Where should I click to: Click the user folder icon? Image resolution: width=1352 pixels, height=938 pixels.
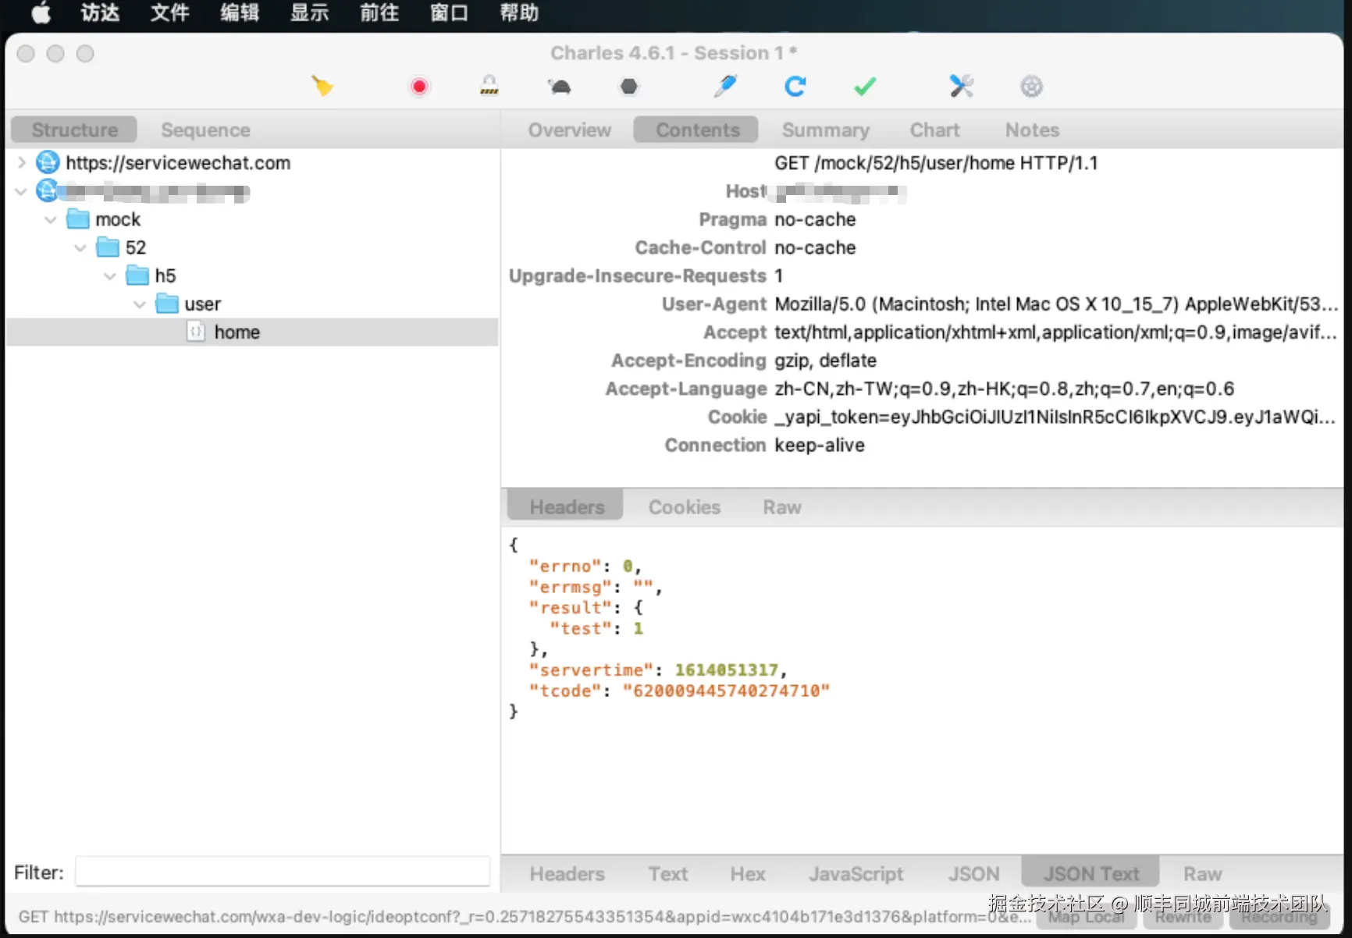[x=167, y=304]
